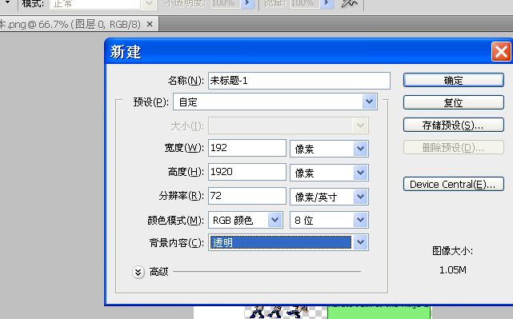The image size is (513, 319).
Task: Click the 高度 field showing 1920
Action: click(x=247, y=172)
